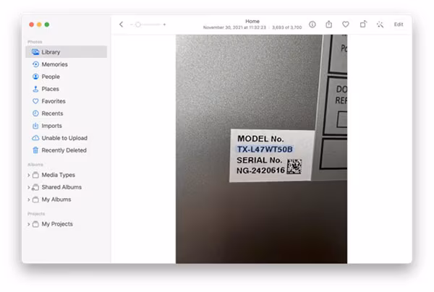Click the Recents clock icon

(35, 113)
